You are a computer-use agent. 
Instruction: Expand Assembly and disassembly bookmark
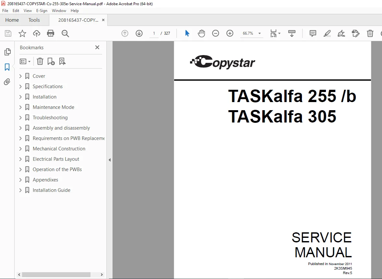click(x=20, y=128)
